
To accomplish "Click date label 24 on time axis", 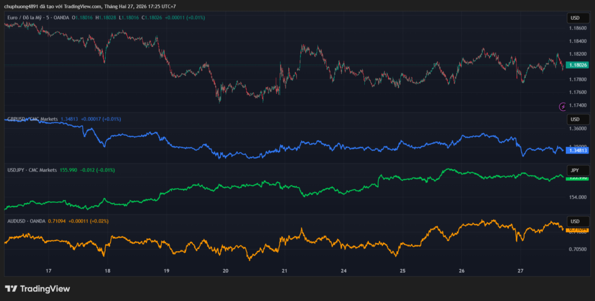I will [x=343, y=271].
